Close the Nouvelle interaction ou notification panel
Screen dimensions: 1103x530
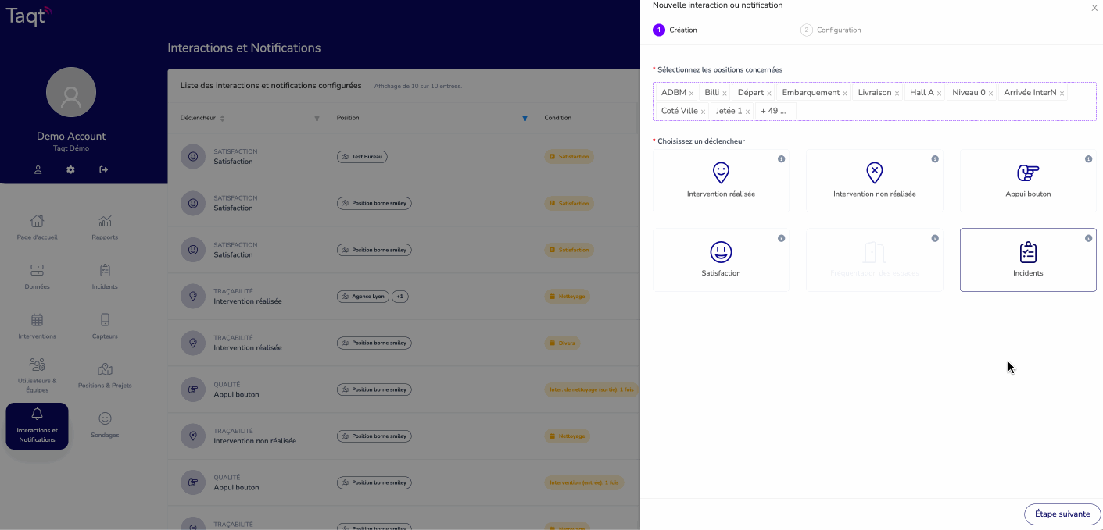click(1094, 8)
